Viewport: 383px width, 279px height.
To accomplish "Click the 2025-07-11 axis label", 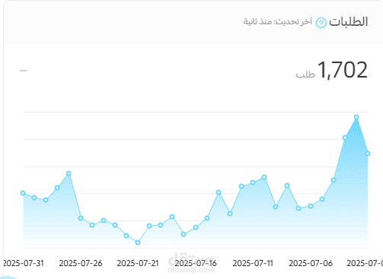I will click(253, 263).
